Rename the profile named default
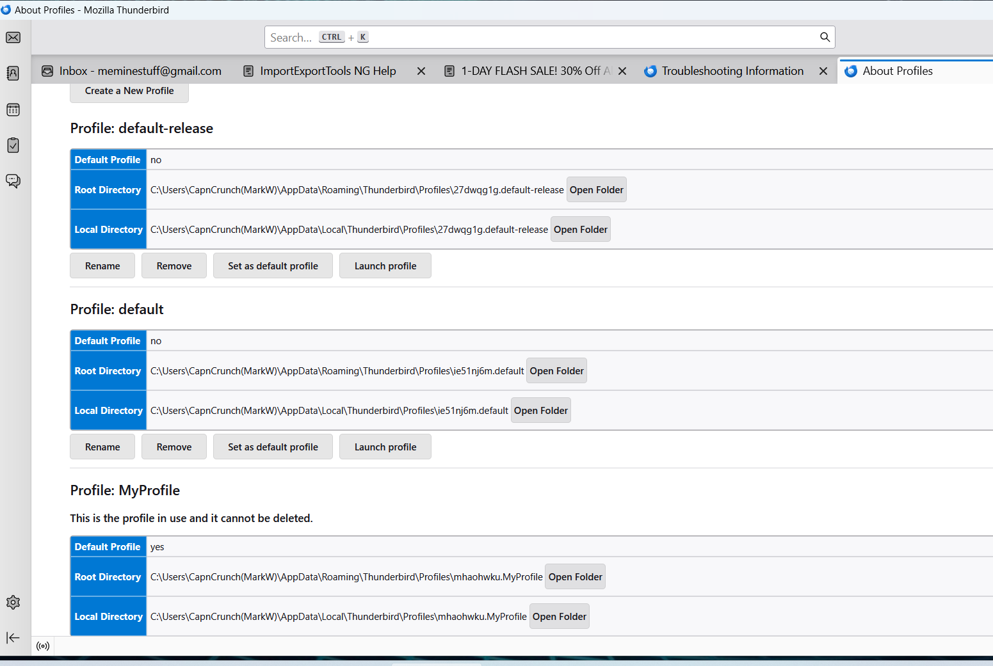The image size is (993, 666). pos(102,447)
